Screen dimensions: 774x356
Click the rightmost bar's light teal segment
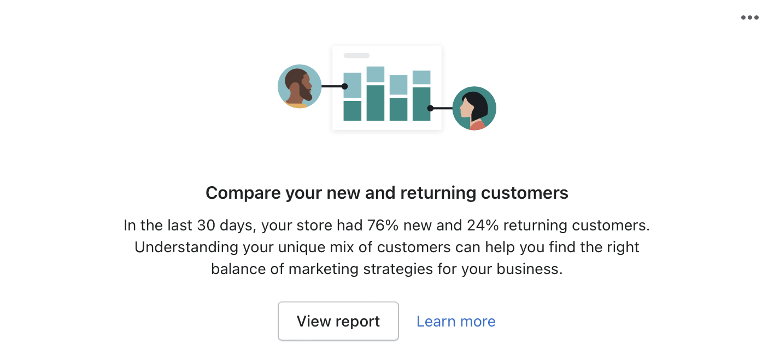[421, 77]
